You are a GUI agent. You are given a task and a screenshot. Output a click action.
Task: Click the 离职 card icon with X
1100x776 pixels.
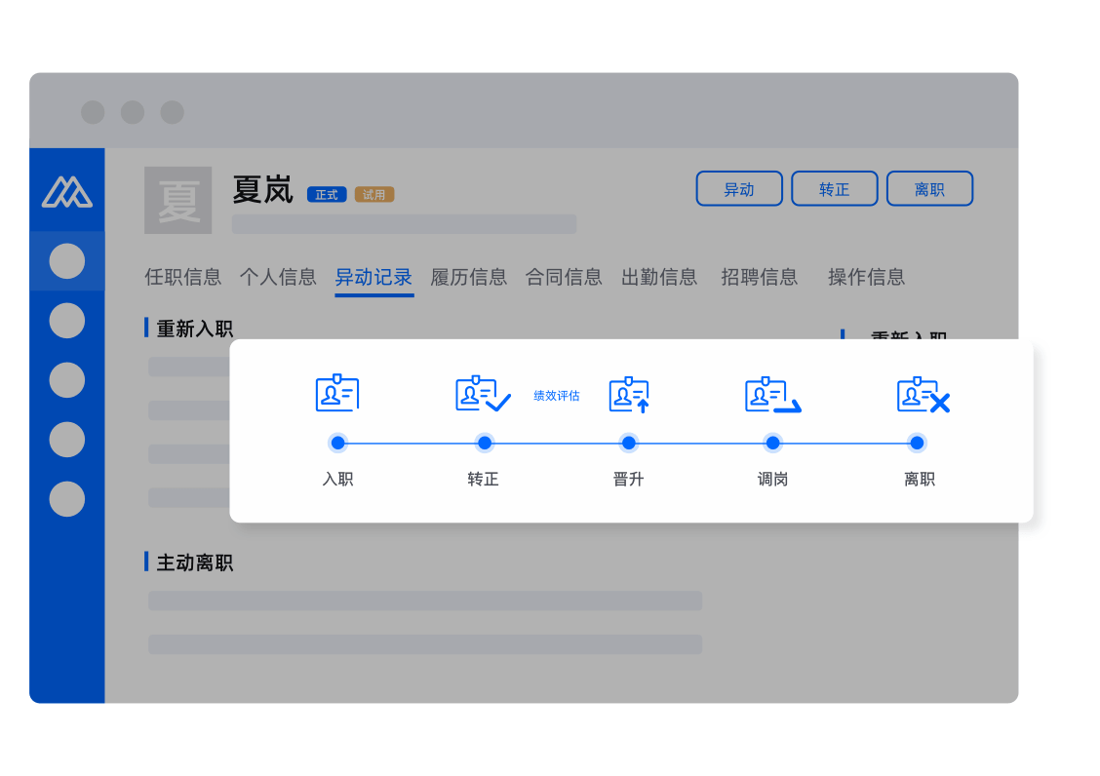click(x=923, y=395)
